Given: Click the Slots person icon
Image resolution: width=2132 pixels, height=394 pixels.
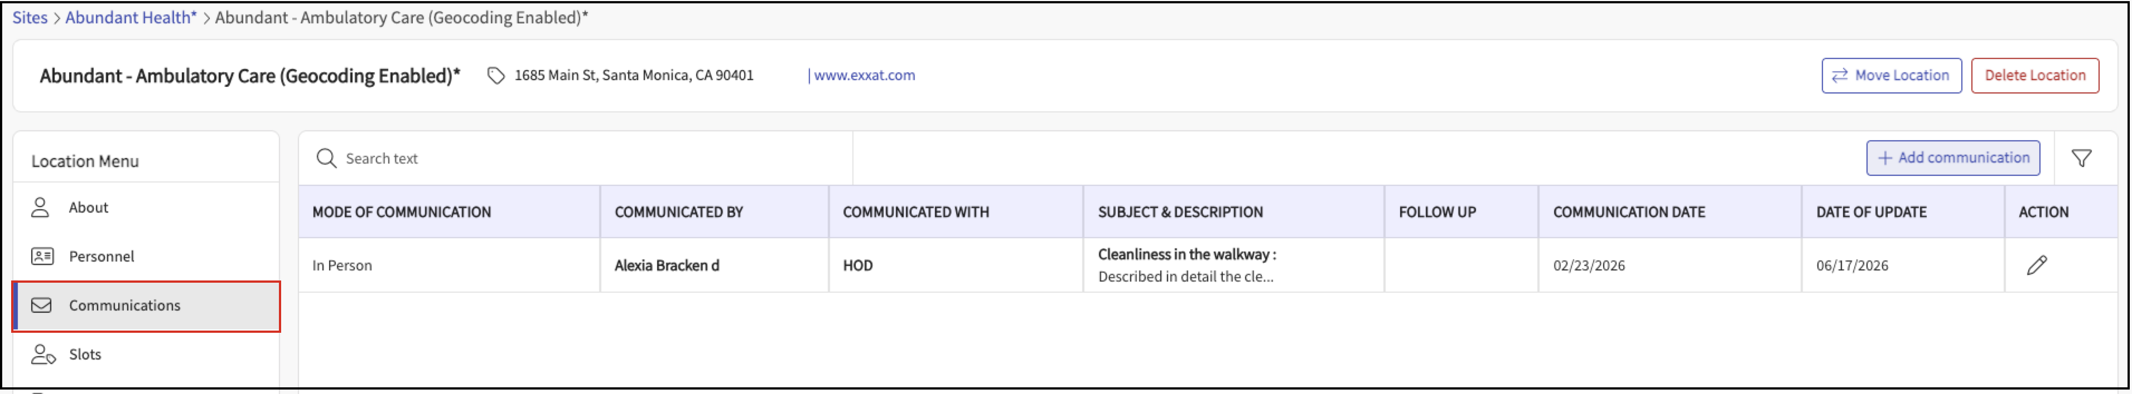Looking at the screenshot, I should pos(43,354).
